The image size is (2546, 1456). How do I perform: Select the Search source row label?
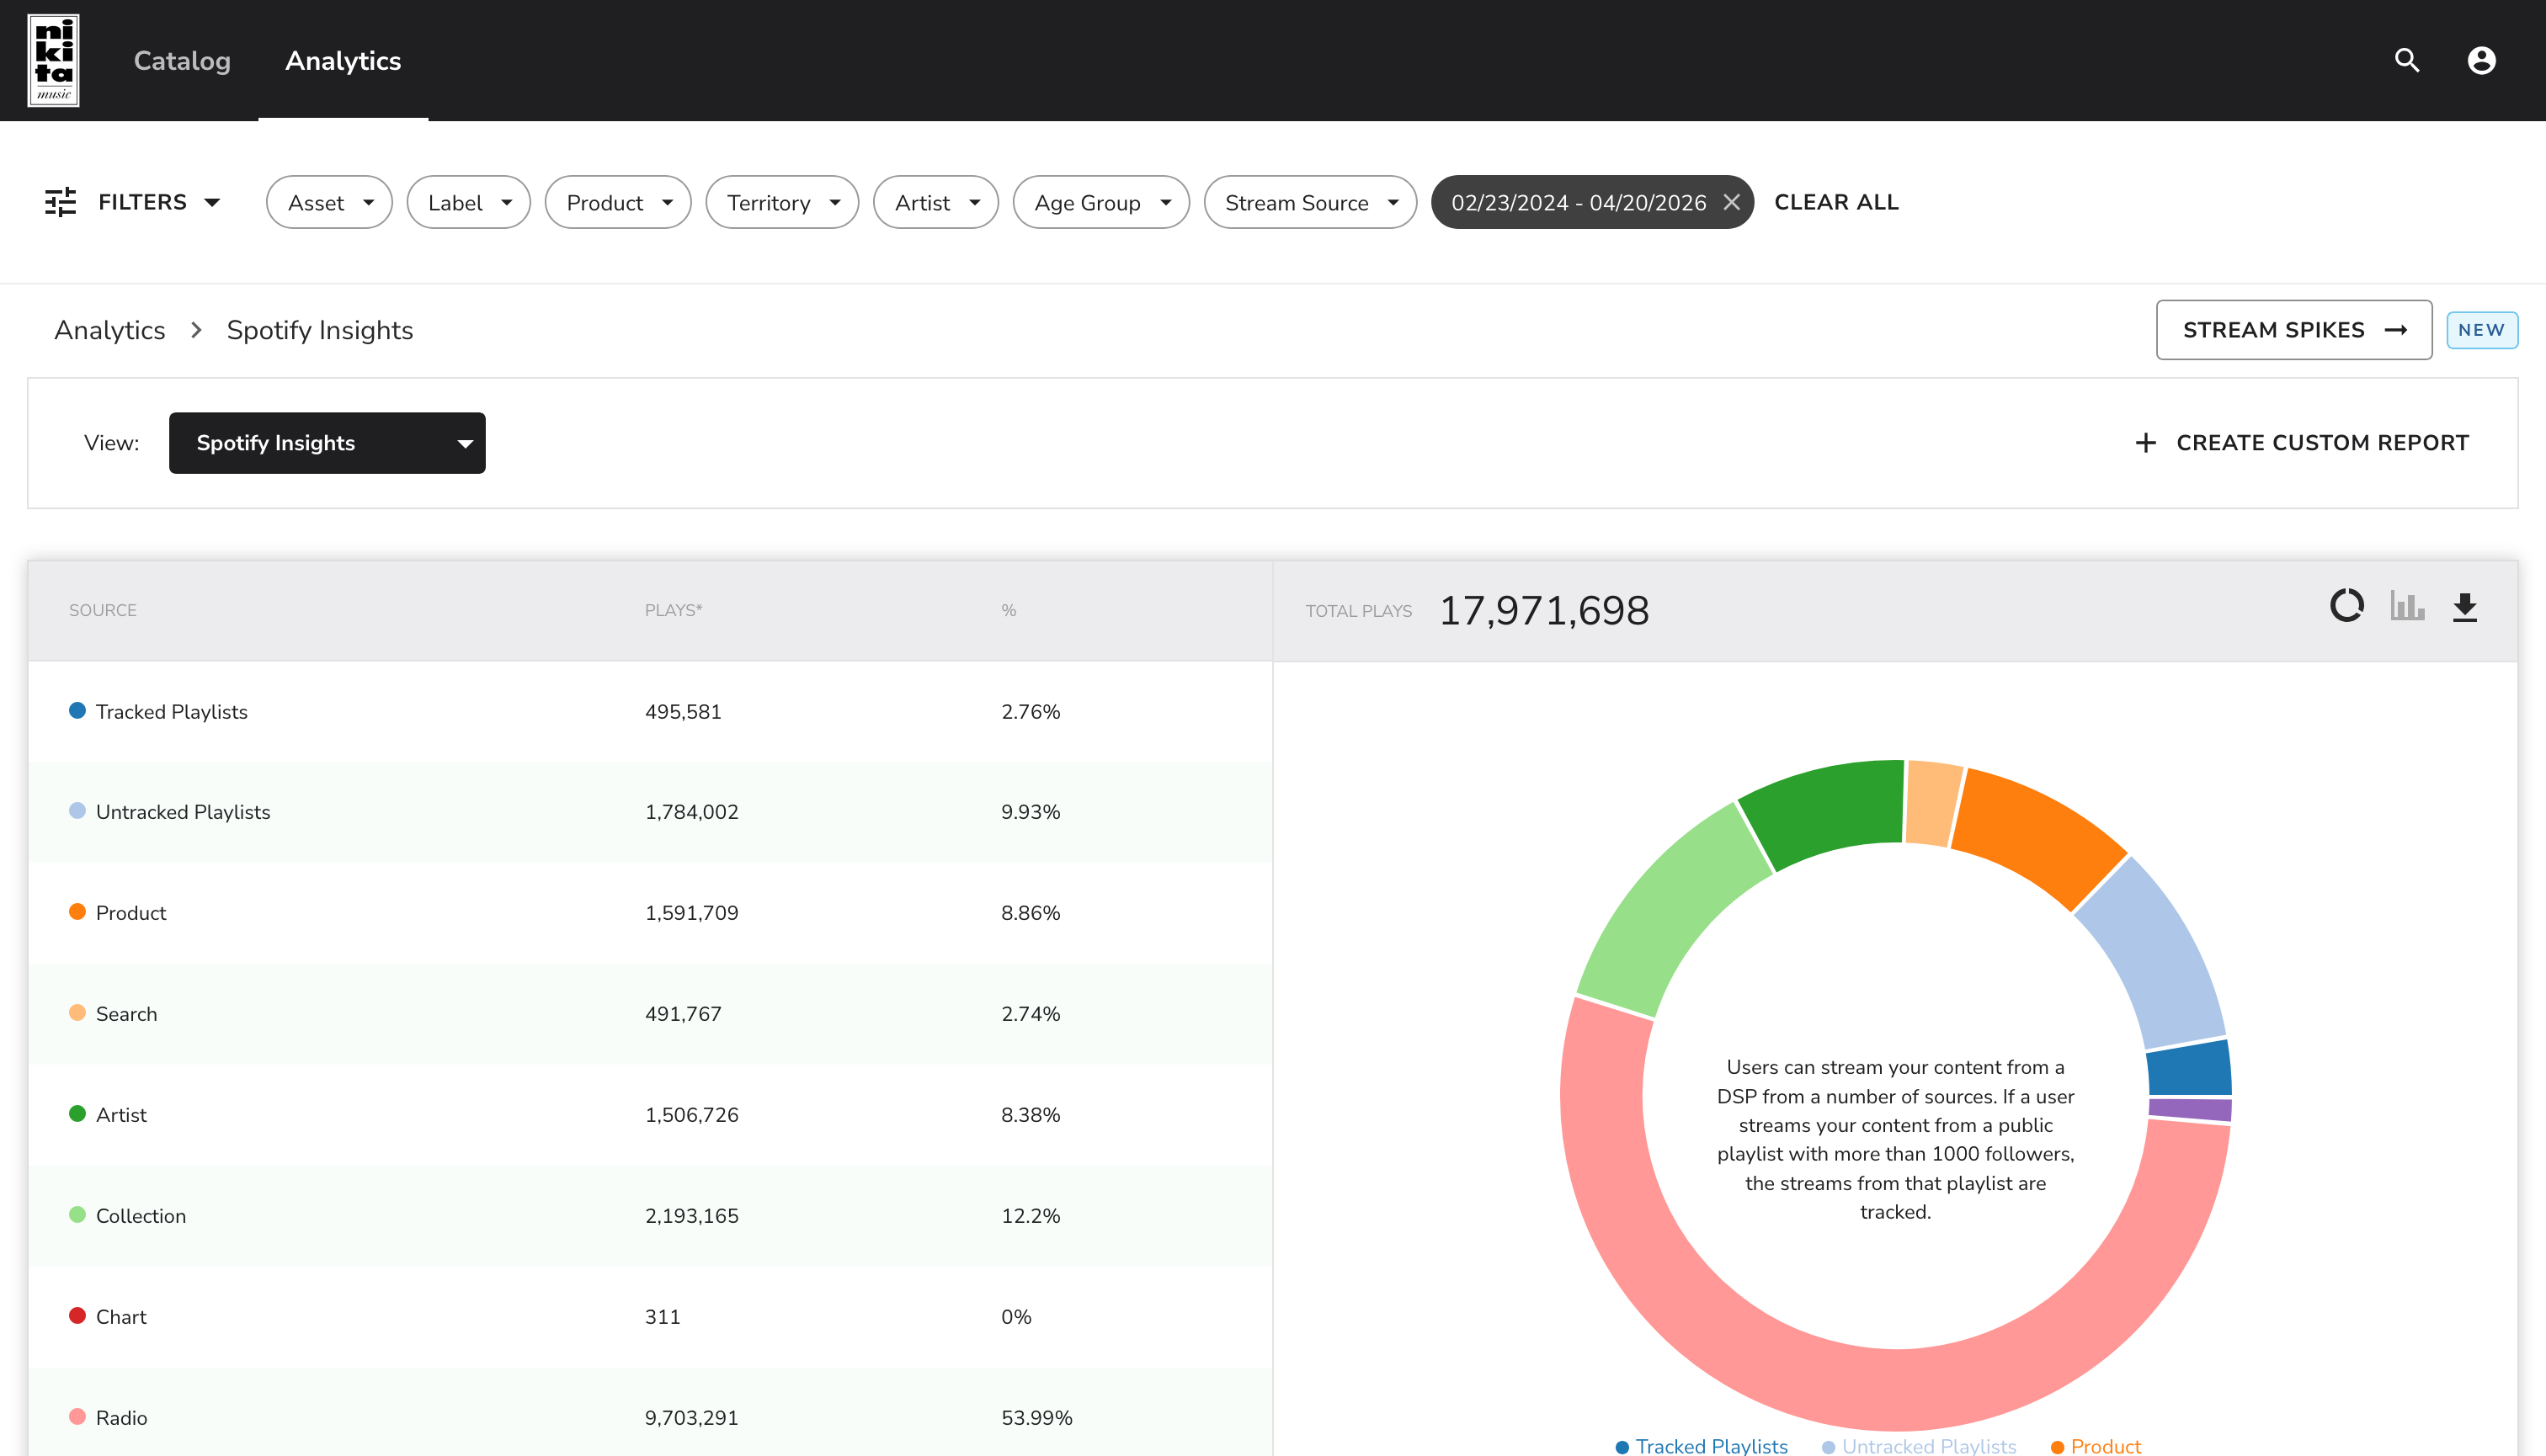pyautogui.click(x=126, y=1014)
